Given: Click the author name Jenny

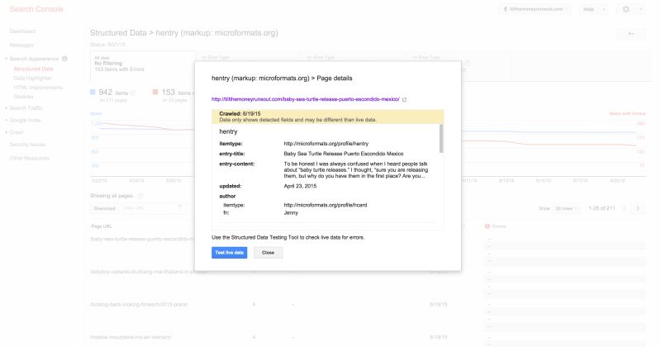Looking at the screenshot, I should point(291,213).
